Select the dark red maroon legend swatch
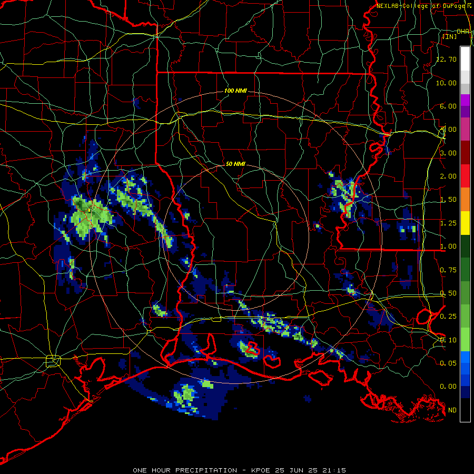Viewport: 474px width, 474px height. point(465,153)
